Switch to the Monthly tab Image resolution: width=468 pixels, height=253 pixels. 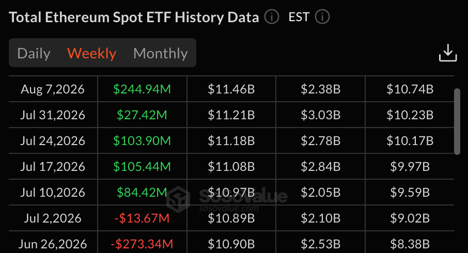pos(161,53)
